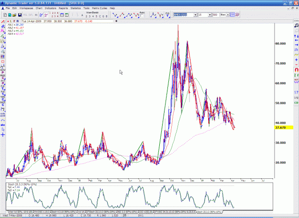The height and width of the screenshot is (218, 299).
Task: Click the down-swing retracement tool icon
Action: [x=115, y=15]
